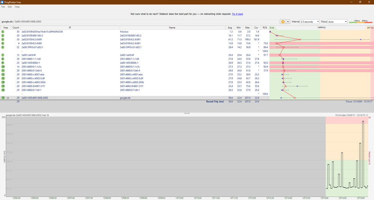The width and height of the screenshot is (374, 200).
Task: Open the File menu
Action: [x=3, y=7]
